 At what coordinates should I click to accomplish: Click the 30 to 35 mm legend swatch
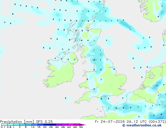[59, 125]
